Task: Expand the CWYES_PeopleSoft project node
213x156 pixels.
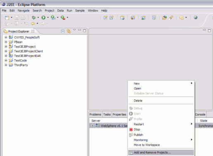Action: (x=6, y=37)
